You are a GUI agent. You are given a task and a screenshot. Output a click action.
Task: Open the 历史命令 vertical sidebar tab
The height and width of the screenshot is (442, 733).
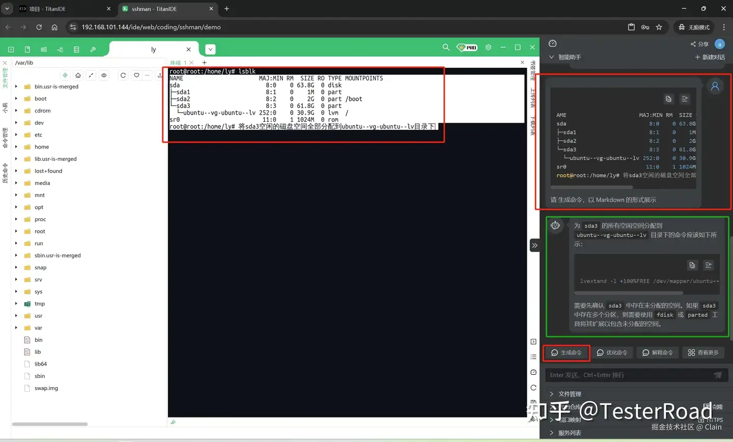(5, 173)
